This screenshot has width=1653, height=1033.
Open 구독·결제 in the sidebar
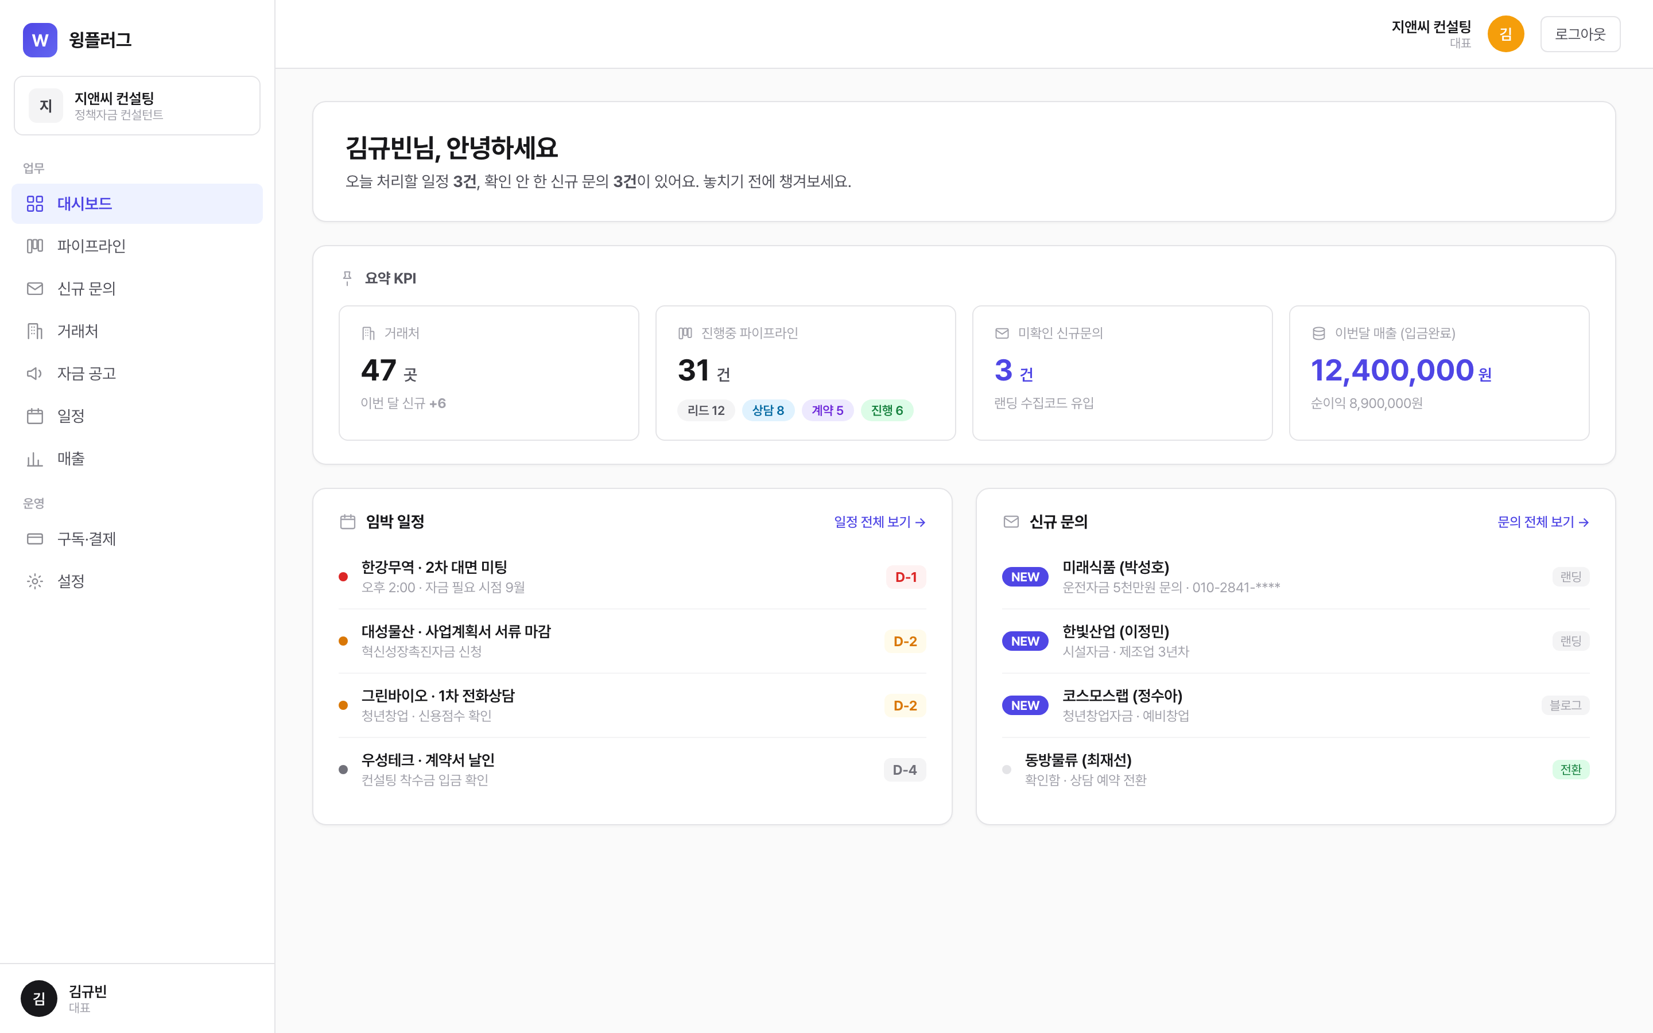[137, 539]
